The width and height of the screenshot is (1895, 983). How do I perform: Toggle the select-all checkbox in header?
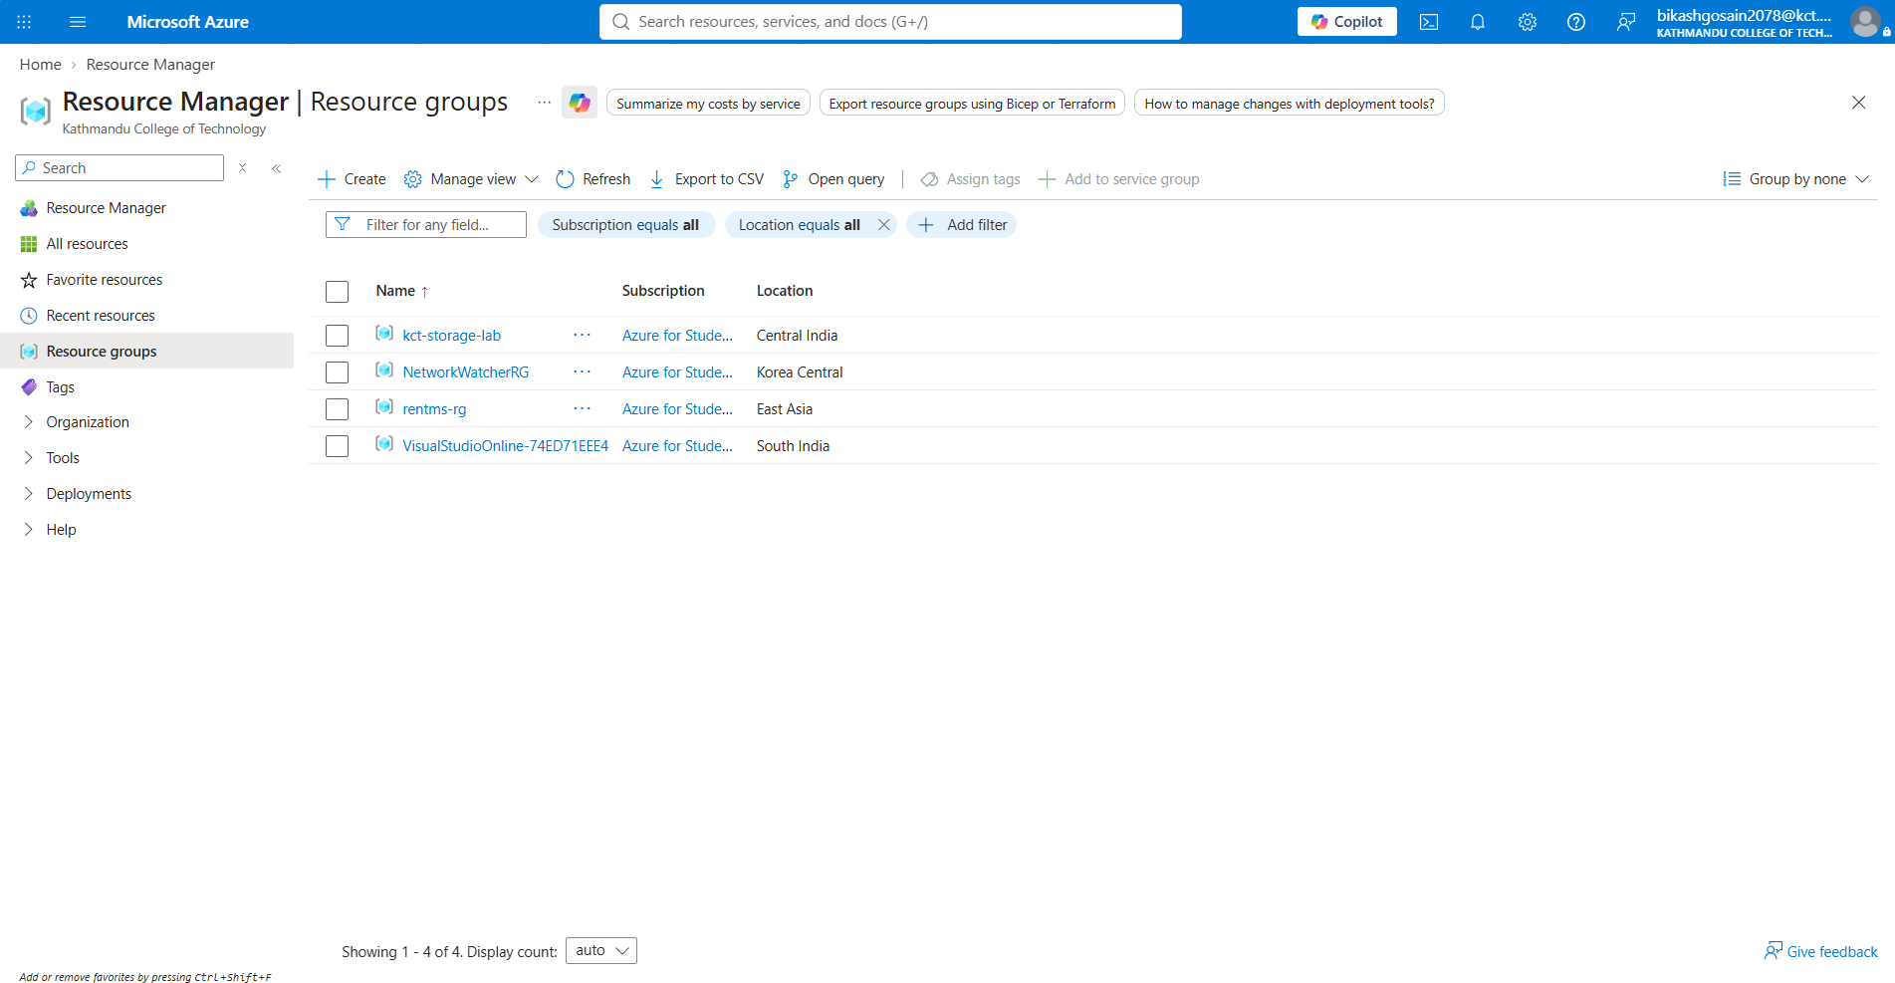(338, 292)
